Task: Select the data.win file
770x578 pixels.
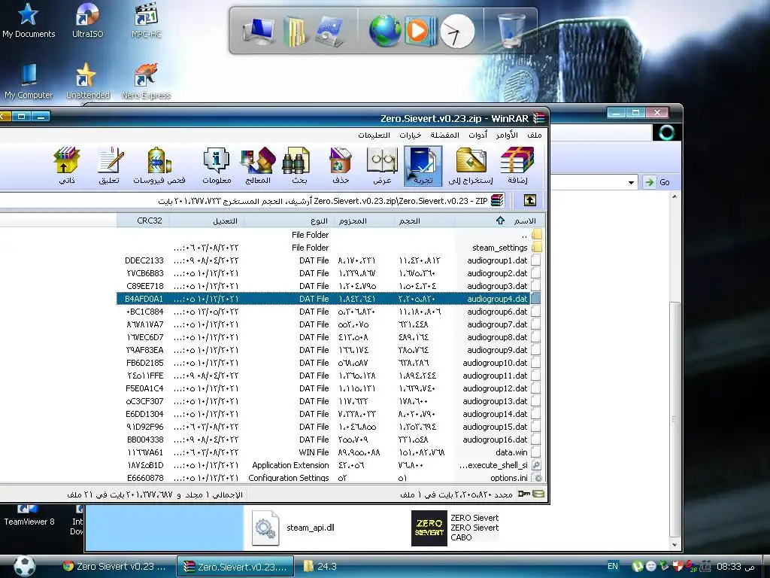Action: click(329, 452)
